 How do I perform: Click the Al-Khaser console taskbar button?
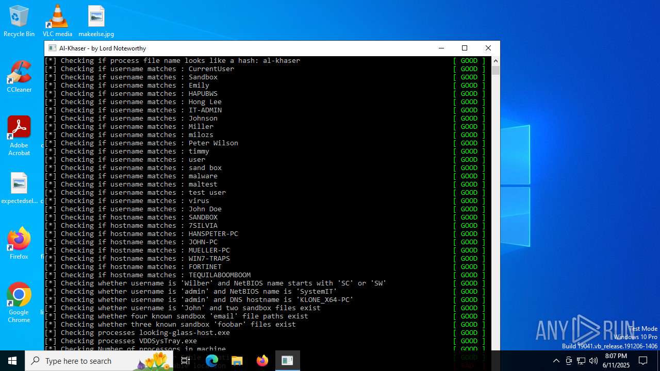click(x=287, y=361)
